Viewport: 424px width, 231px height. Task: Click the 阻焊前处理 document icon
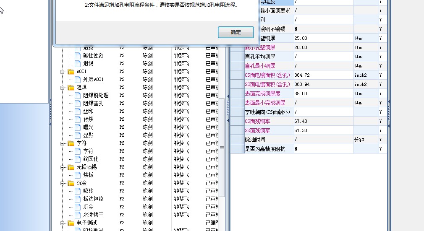pyautogui.click(x=78, y=95)
